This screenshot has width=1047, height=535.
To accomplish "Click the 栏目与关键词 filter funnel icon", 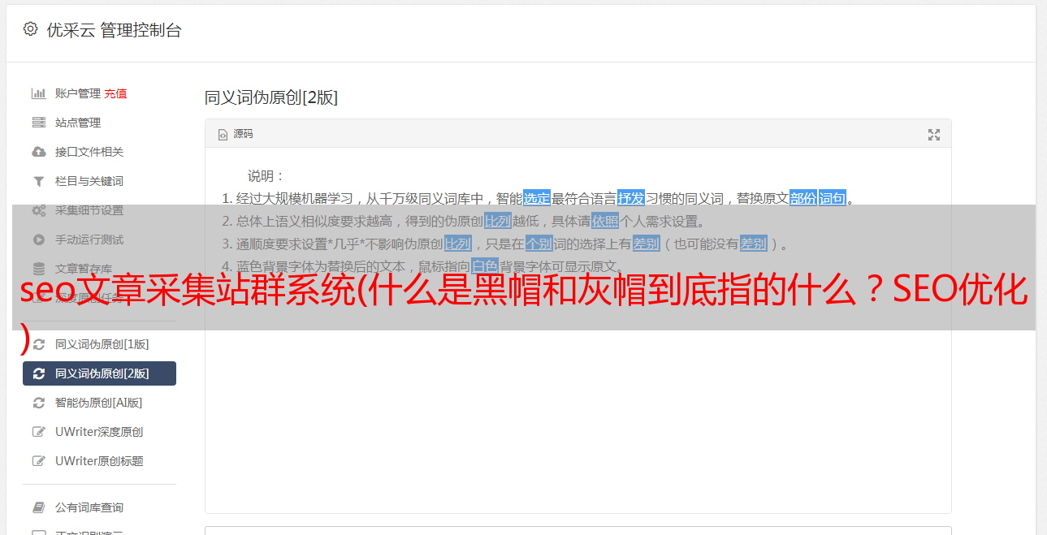I will (38, 181).
